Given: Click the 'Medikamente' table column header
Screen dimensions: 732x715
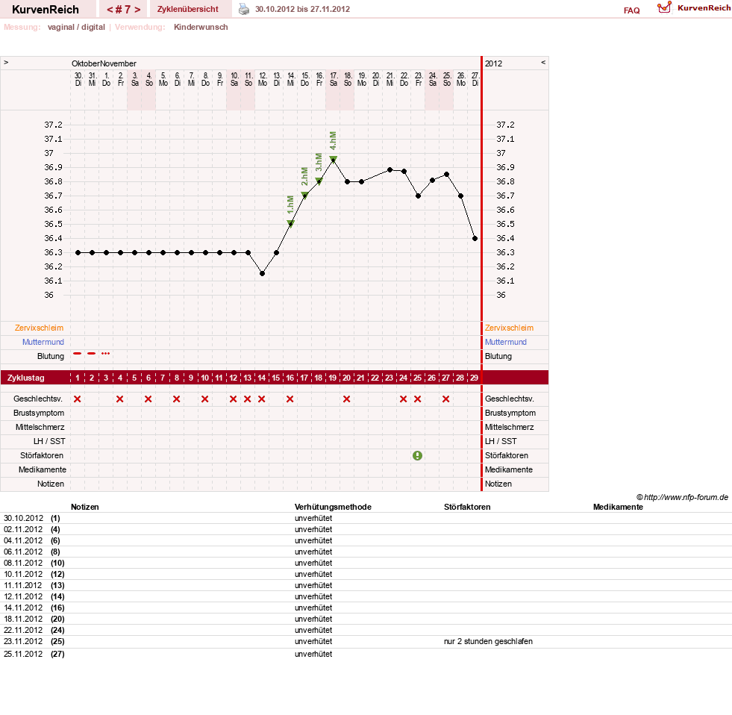Looking at the screenshot, I should point(618,507).
